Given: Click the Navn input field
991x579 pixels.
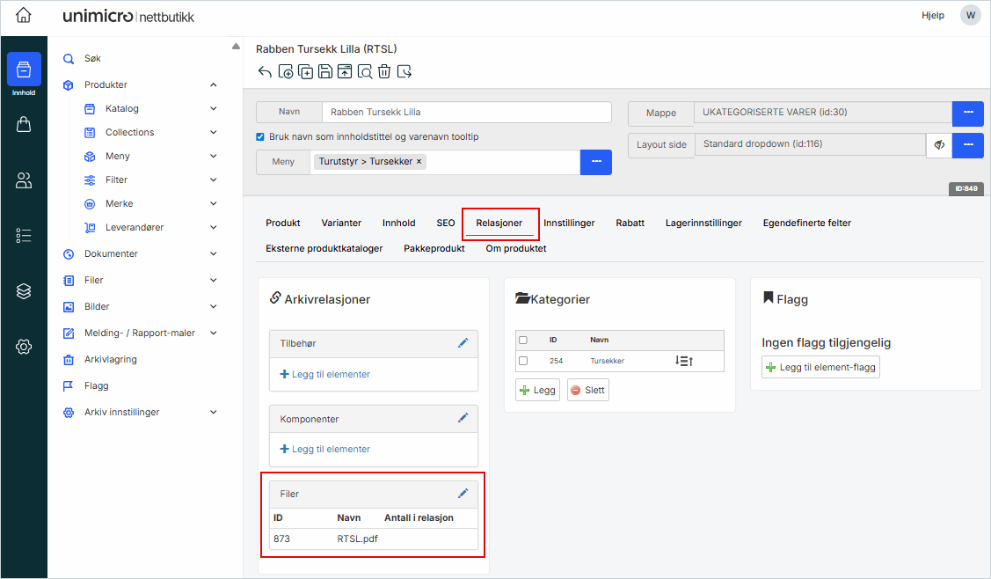Looking at the screenshot, I should tap(466, 113).
